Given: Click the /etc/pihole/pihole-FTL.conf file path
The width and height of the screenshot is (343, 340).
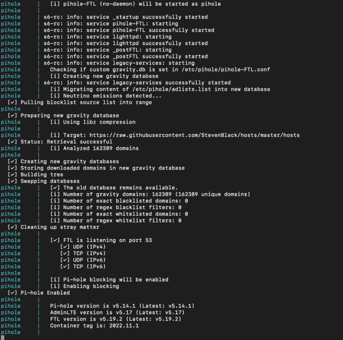Looking at the screenshot, I should coord(225,69).
